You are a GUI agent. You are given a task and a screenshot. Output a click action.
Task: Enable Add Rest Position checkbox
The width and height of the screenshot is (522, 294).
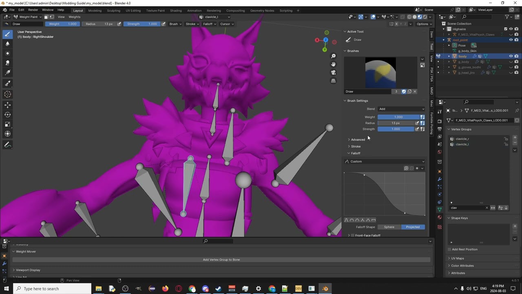[x=449, y=249]
